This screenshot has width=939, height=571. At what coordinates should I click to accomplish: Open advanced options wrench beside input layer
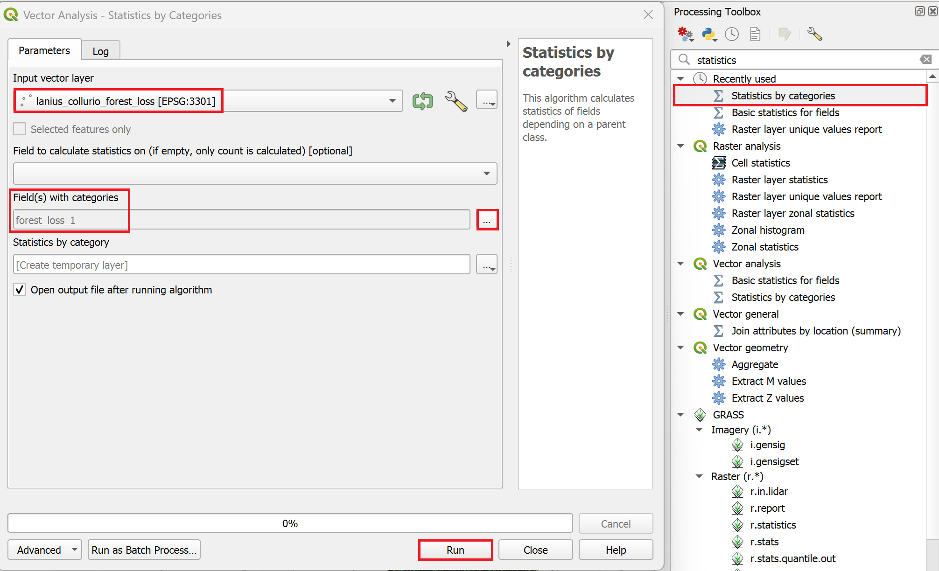pyautogui.click(x=456, y=101)
